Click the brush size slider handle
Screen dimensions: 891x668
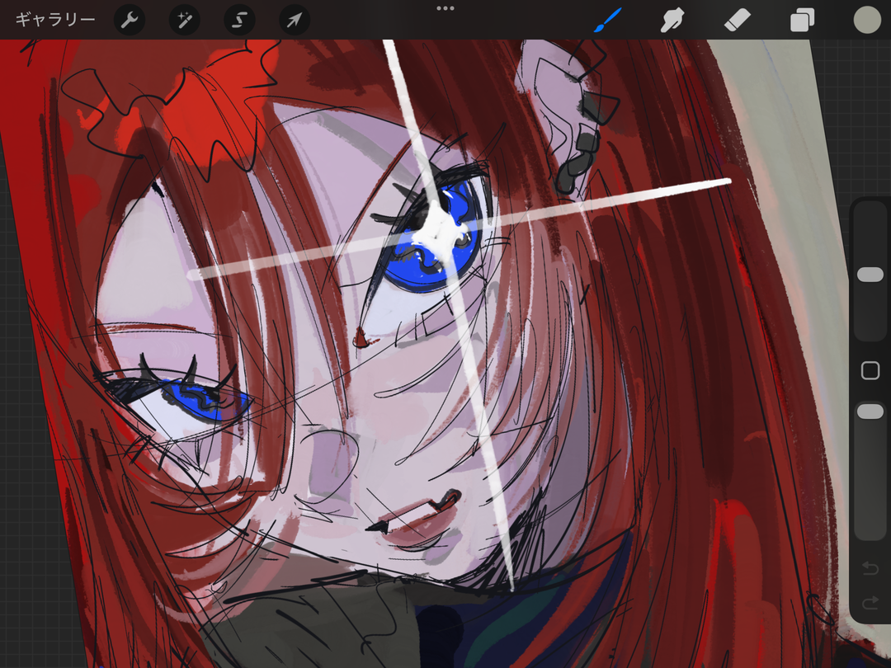click(870, 275)
